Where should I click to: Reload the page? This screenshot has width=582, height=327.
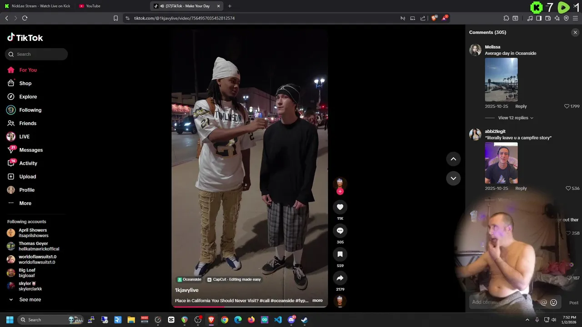point(25,18)
